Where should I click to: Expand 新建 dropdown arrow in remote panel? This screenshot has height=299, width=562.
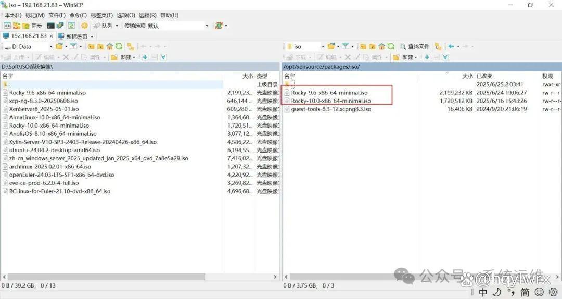[416, 57]
